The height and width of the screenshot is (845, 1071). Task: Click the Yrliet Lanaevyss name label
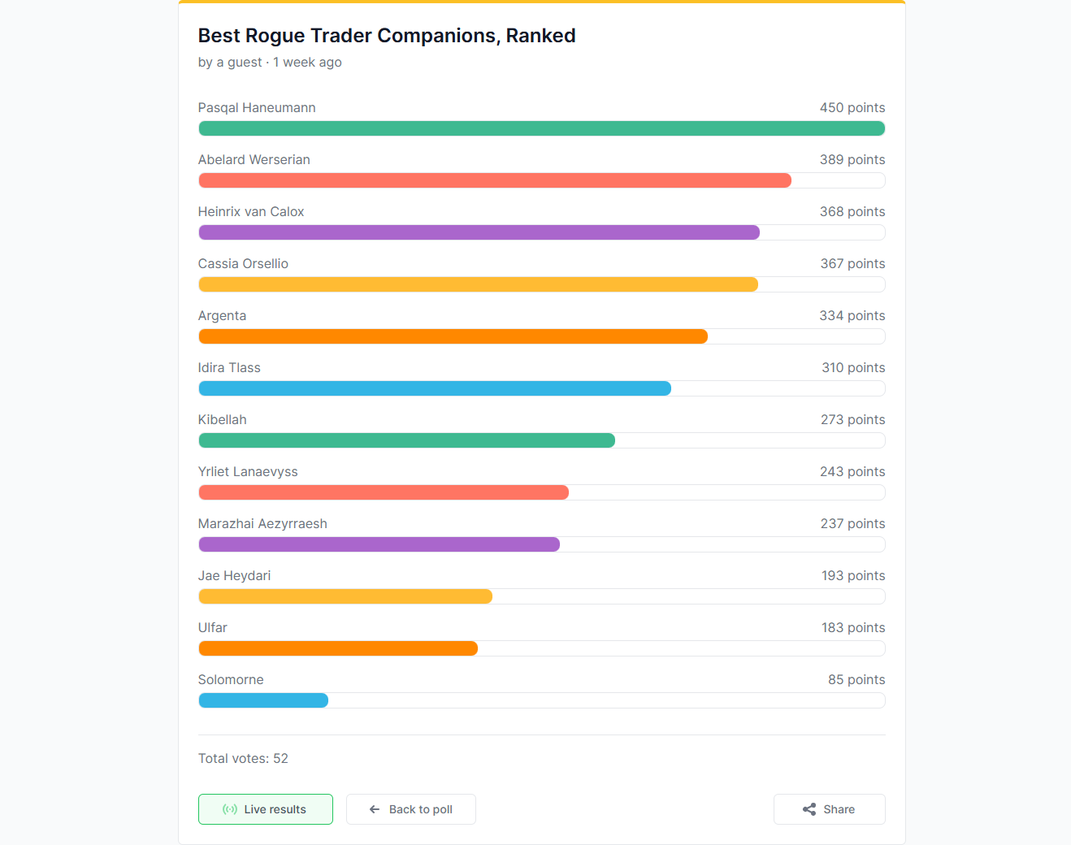click(248, 471)
